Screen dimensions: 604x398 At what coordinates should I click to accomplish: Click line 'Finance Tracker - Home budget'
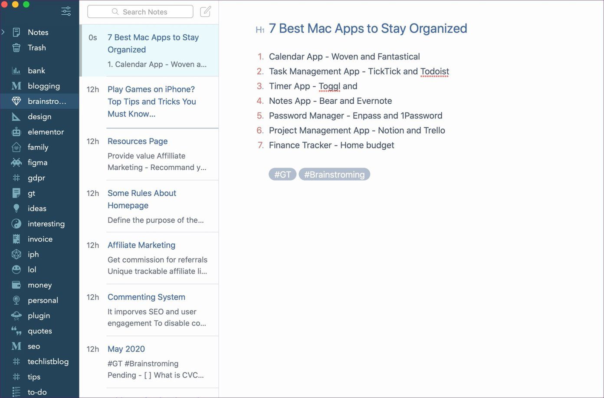(x=332, y=145)
